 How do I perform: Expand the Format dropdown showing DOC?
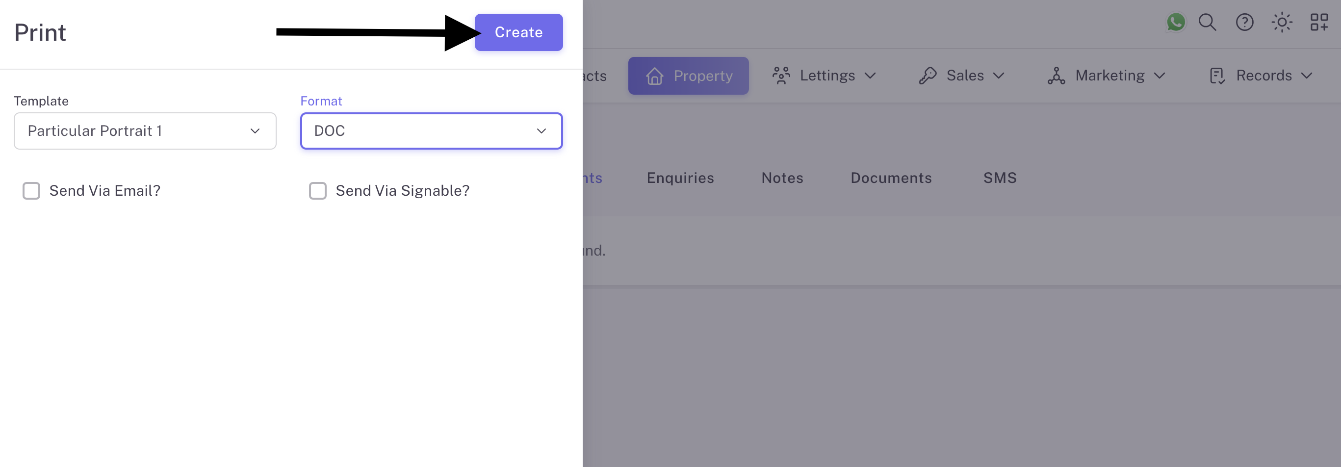[x=431, y=131]
